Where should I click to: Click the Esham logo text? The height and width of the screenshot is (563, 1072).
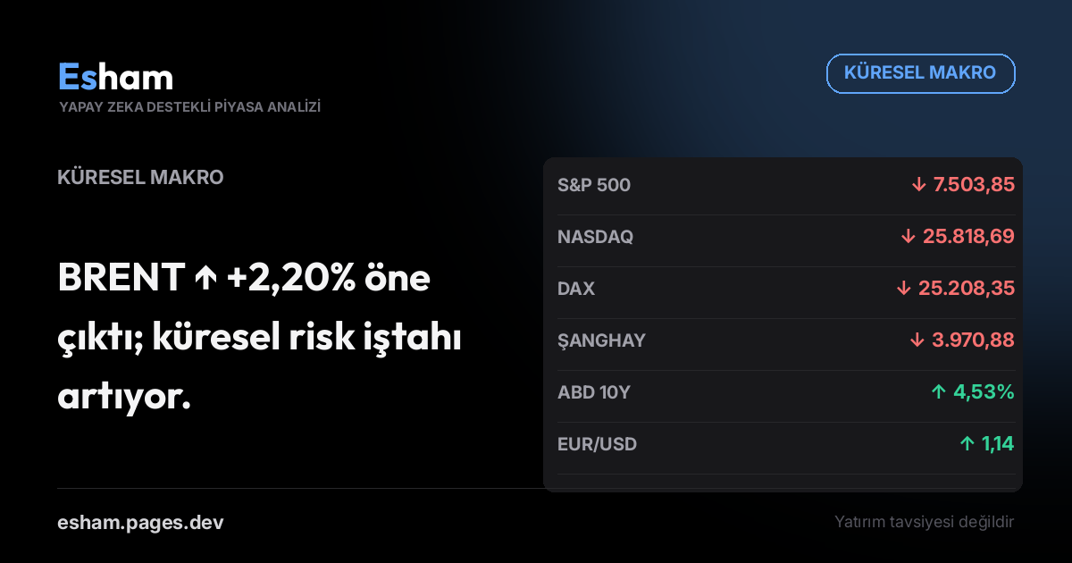tap(115, 77)
